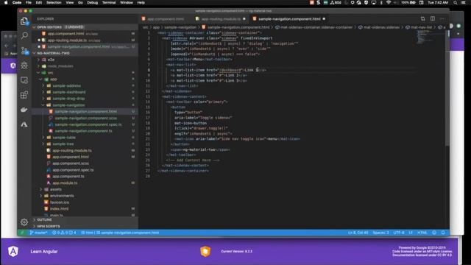Click the HTML language mode in the status bar
Viewport: 471px width, 265px height.
pyautogui.click(x=422, y=233)
